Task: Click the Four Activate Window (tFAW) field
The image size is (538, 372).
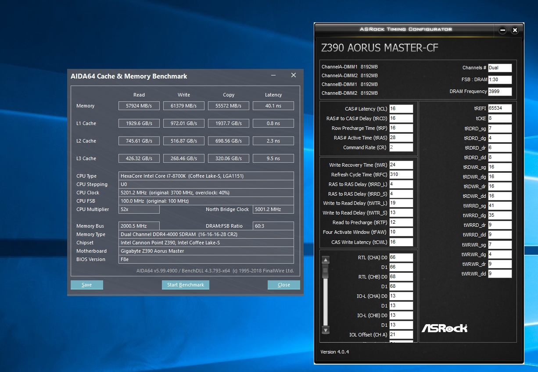Action: tap(401, 232)
